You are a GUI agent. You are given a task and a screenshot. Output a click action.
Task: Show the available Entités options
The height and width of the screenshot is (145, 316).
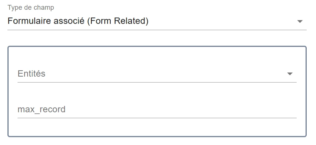coord(157,74)
